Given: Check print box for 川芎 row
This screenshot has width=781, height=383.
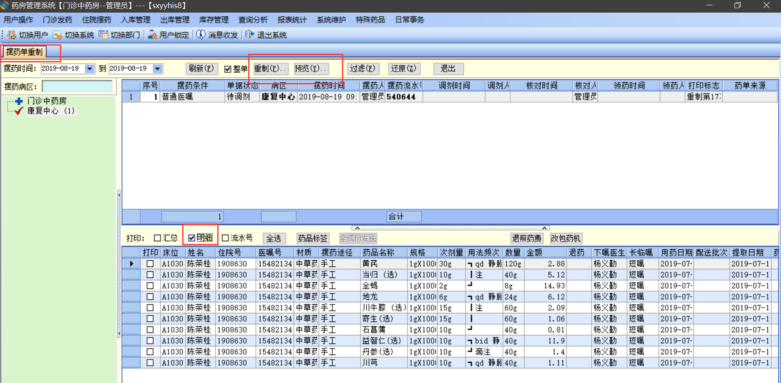Looking at the screenshot, I should [x=150, y=363].
